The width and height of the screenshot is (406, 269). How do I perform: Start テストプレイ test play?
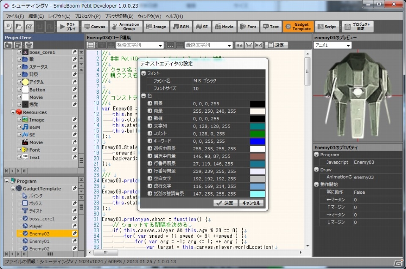pyautogui.click(x=68, y=26)
